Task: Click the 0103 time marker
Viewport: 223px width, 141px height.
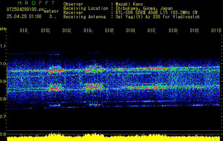Action: pyautogui.click(x=67, y=30)
